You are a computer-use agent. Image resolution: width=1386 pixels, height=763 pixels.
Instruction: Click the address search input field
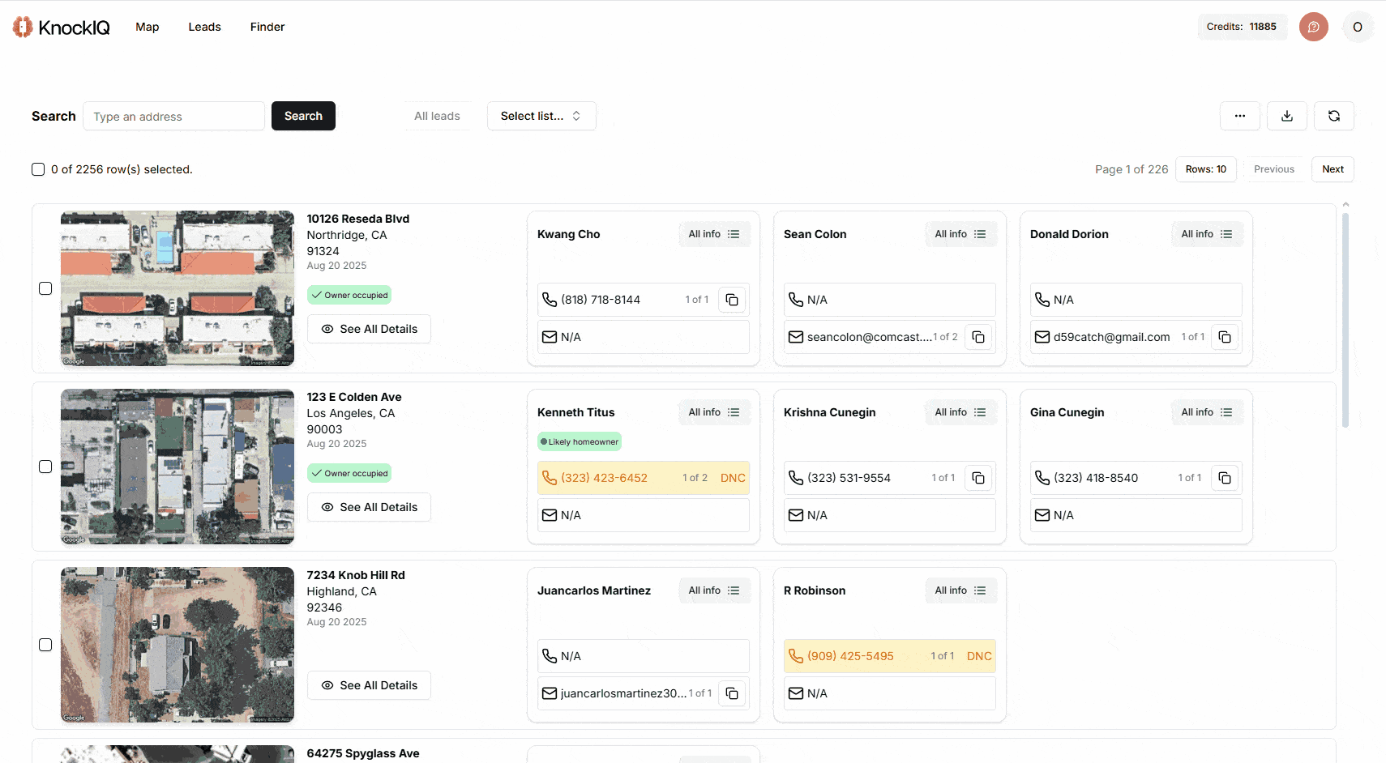173,116
